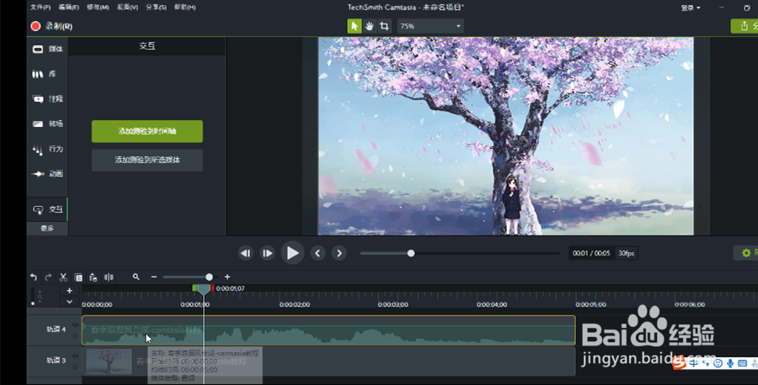The height and width of the screenshot is (385, 758).
Task: Click 0:00:03;00 on the timeline ruler
Action: click(x=393, y=304)
